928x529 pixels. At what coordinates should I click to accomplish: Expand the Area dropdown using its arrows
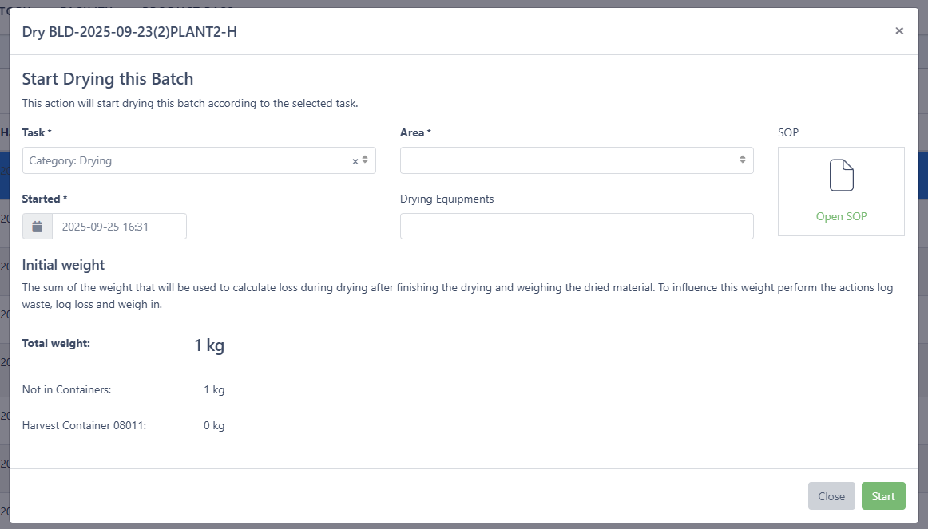pos(743,160)
